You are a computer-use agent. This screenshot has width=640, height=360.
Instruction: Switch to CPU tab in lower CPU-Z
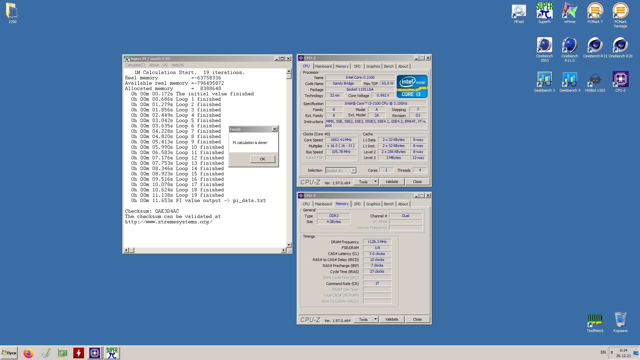(x=306, y=204)
